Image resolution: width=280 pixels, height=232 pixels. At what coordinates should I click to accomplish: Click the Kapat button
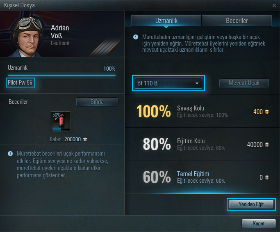(259, 223)
